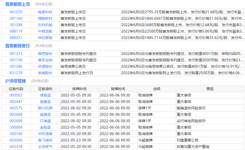Viewport: 245px width, 150px height.
Task: Select the 停牌1天 cell in row 002575
Action: 157,108
